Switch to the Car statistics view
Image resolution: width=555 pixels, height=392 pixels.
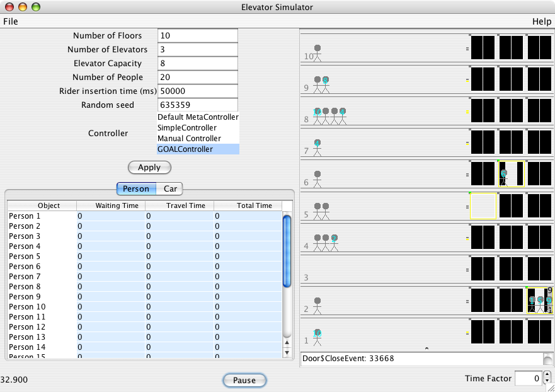pyautogui.click(x=169, y=188)
